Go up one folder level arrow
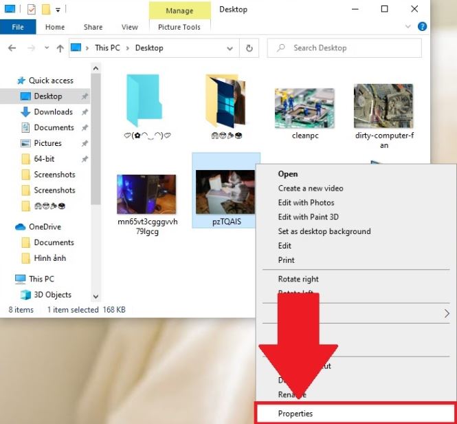This screenshot has height=424, width=457. pos(60,48)
